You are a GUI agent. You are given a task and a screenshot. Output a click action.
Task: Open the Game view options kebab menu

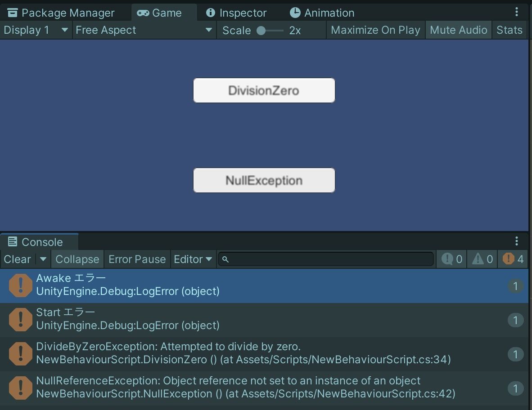click(x=516, y=12)
